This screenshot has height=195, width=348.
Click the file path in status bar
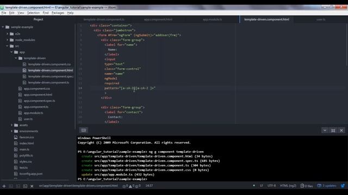[78, 186]
